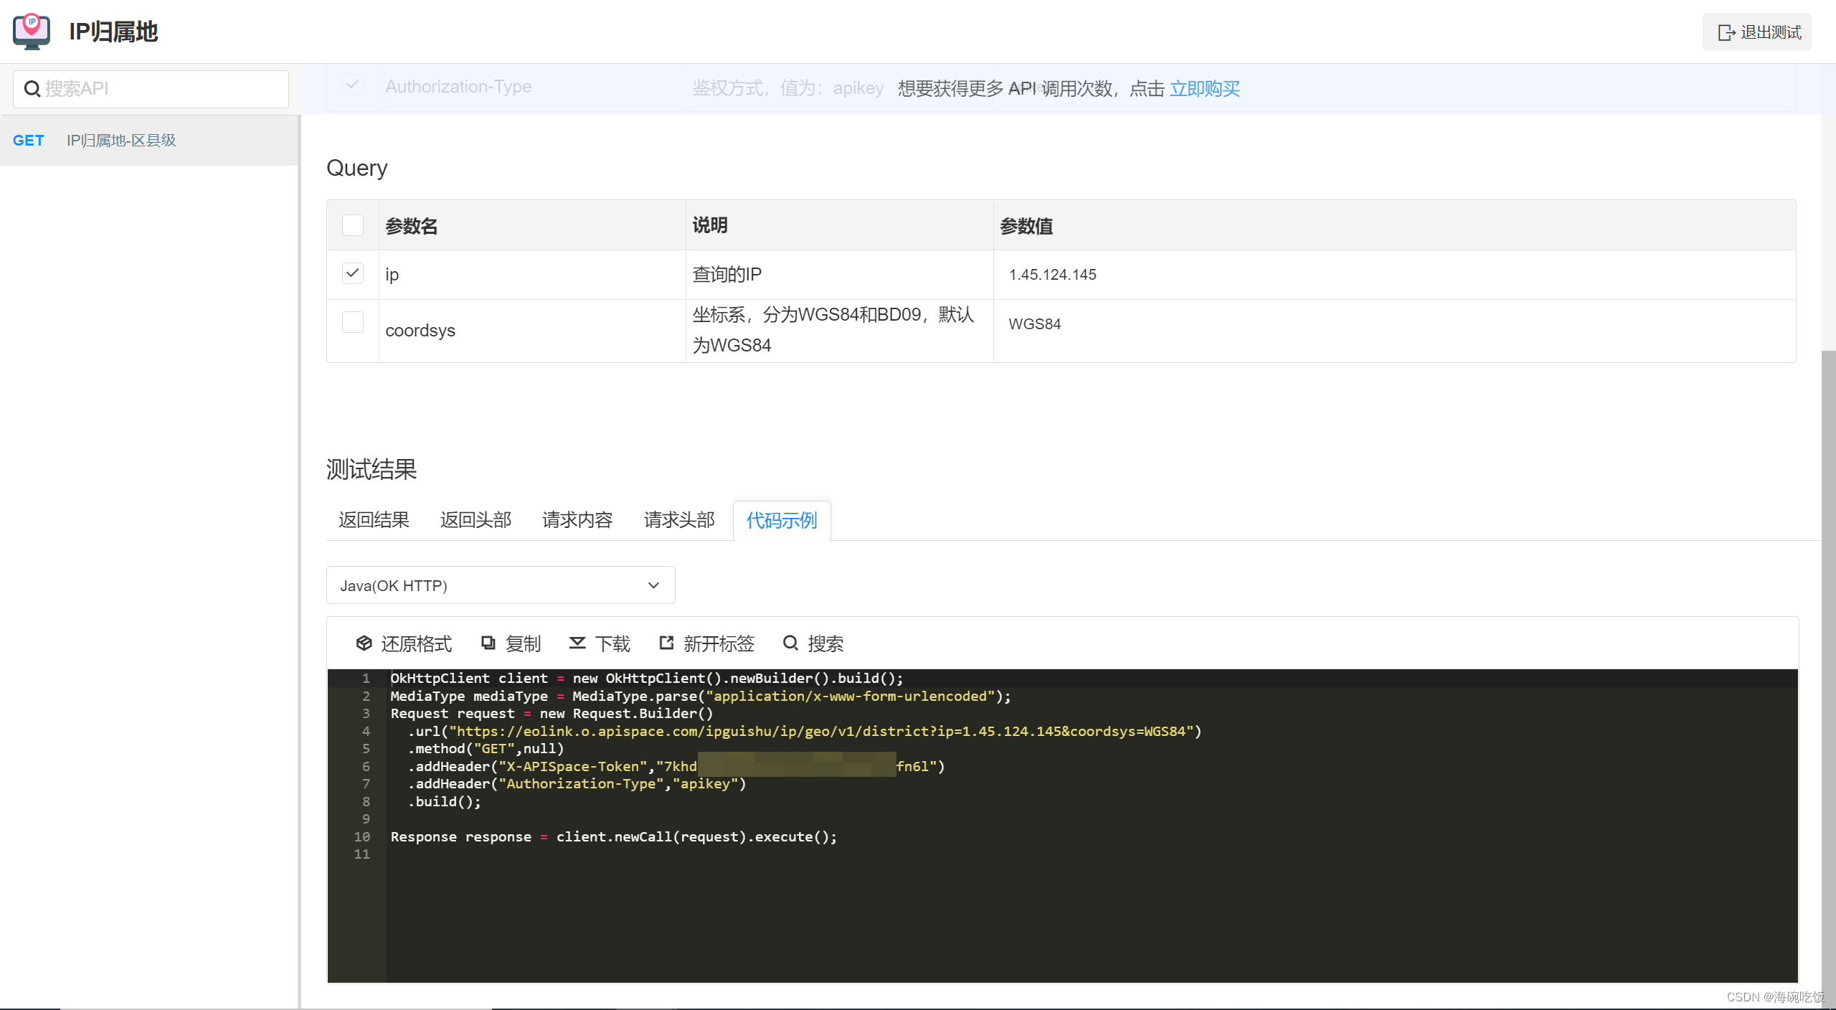
Task: Select the 代码示例 tab
Action: click(x=782, y=520)
